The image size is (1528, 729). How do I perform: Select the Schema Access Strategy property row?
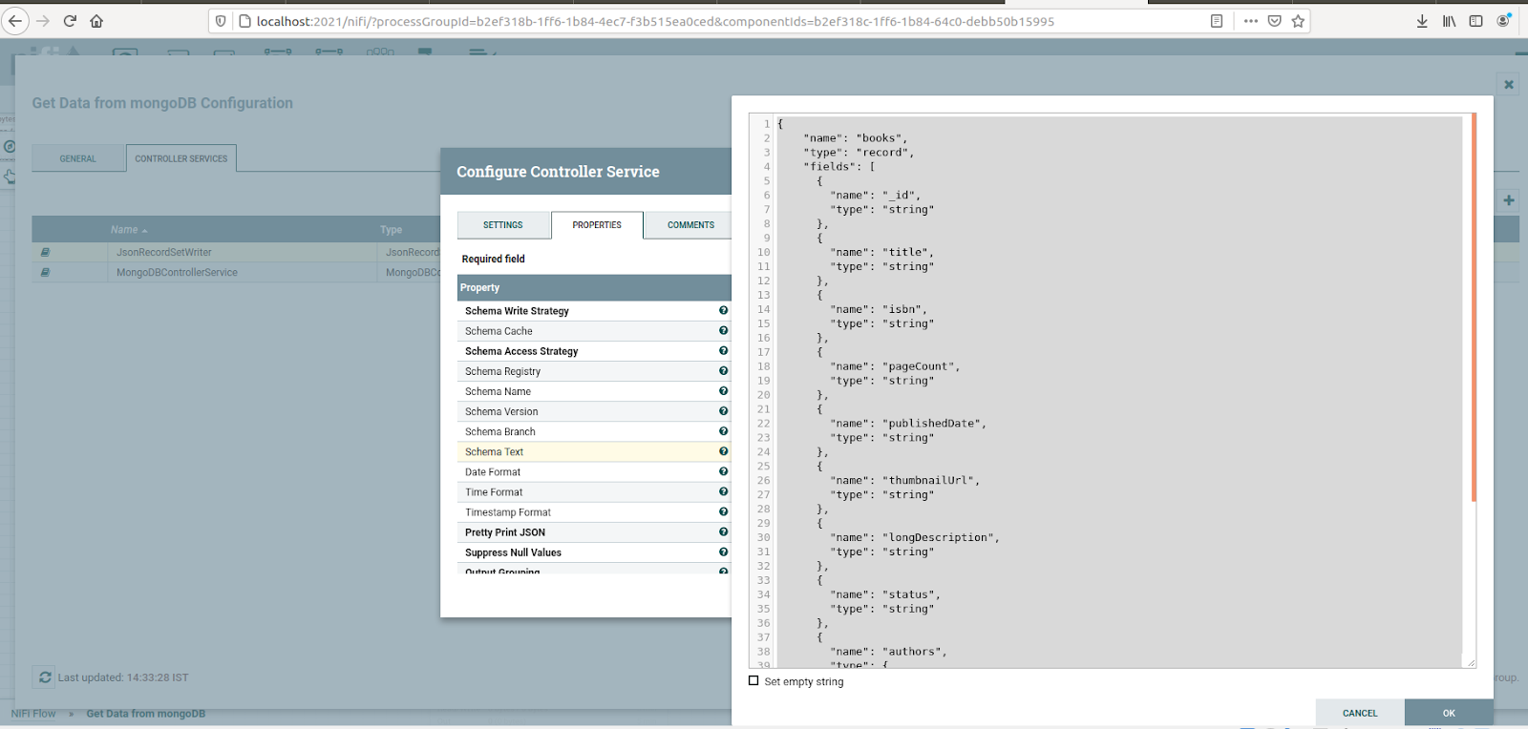pyautogui.click(x=521, y=351)
